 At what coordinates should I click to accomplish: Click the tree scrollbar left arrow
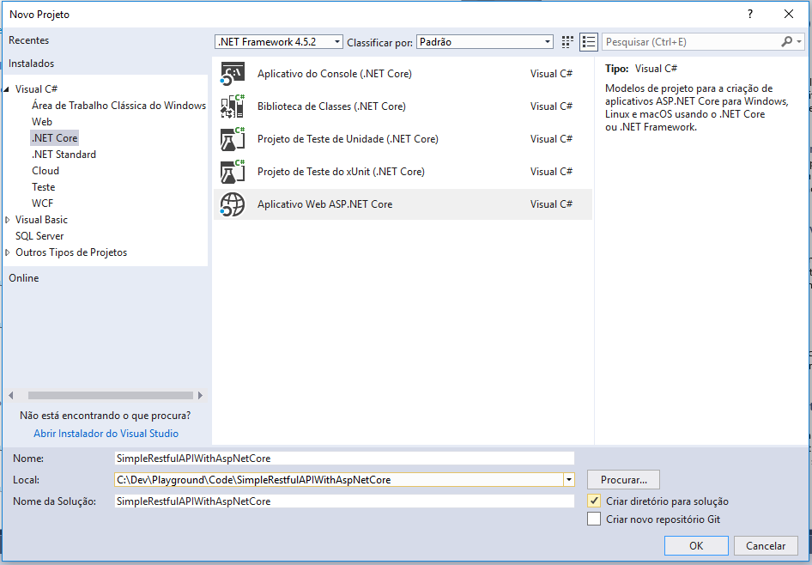point(11,395)
